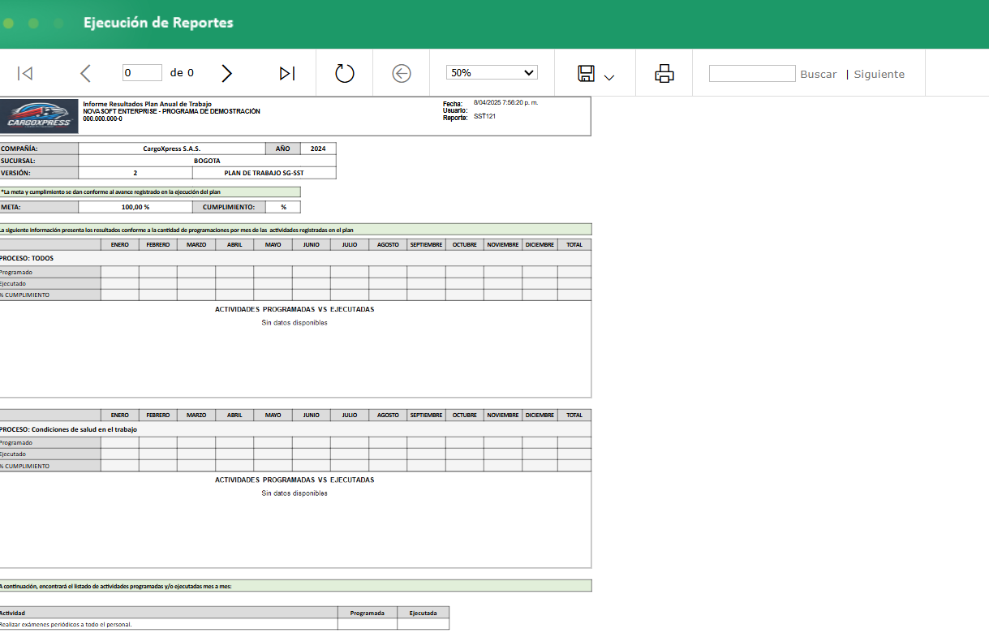Image resolution: width=989 pixels, height=633 pixels.
Task: Expand the export format arrow beside save
Action: [609, 77]
